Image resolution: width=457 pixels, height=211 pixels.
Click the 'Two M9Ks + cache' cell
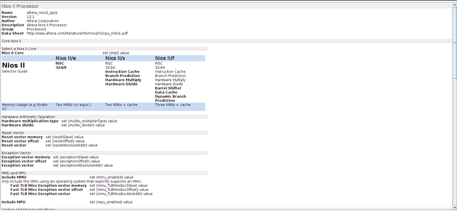121,105
